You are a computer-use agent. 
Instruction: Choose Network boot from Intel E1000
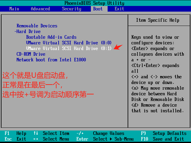51,60
